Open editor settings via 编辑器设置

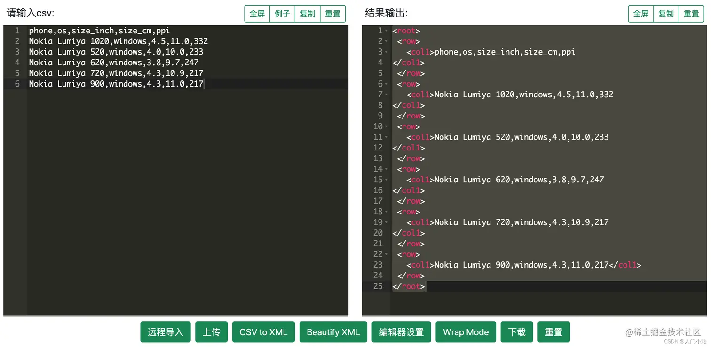(401, 332)
